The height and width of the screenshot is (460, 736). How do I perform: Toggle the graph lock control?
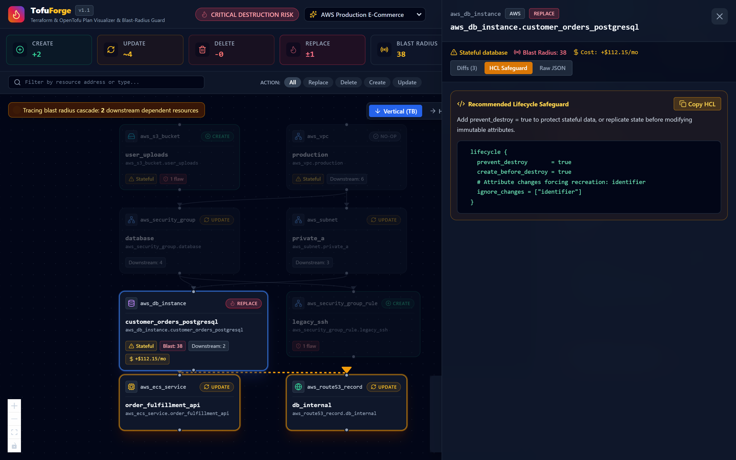coord(14,446)
